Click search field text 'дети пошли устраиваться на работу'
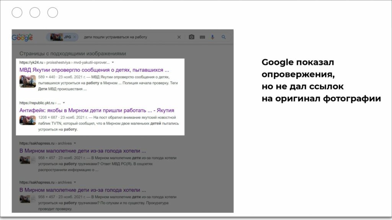 115,37
